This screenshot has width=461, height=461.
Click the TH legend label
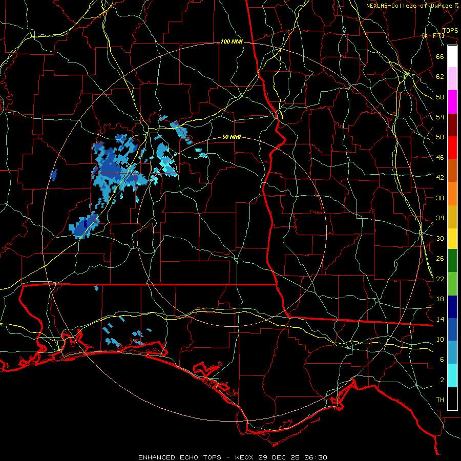click(x=440, y=400)
